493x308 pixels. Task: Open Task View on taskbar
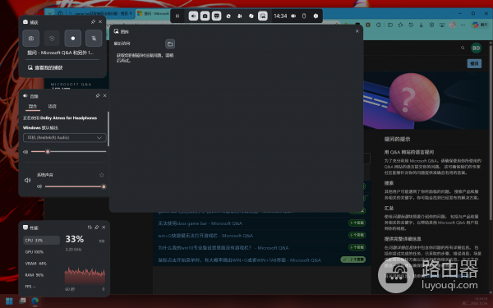coord(22,301)
